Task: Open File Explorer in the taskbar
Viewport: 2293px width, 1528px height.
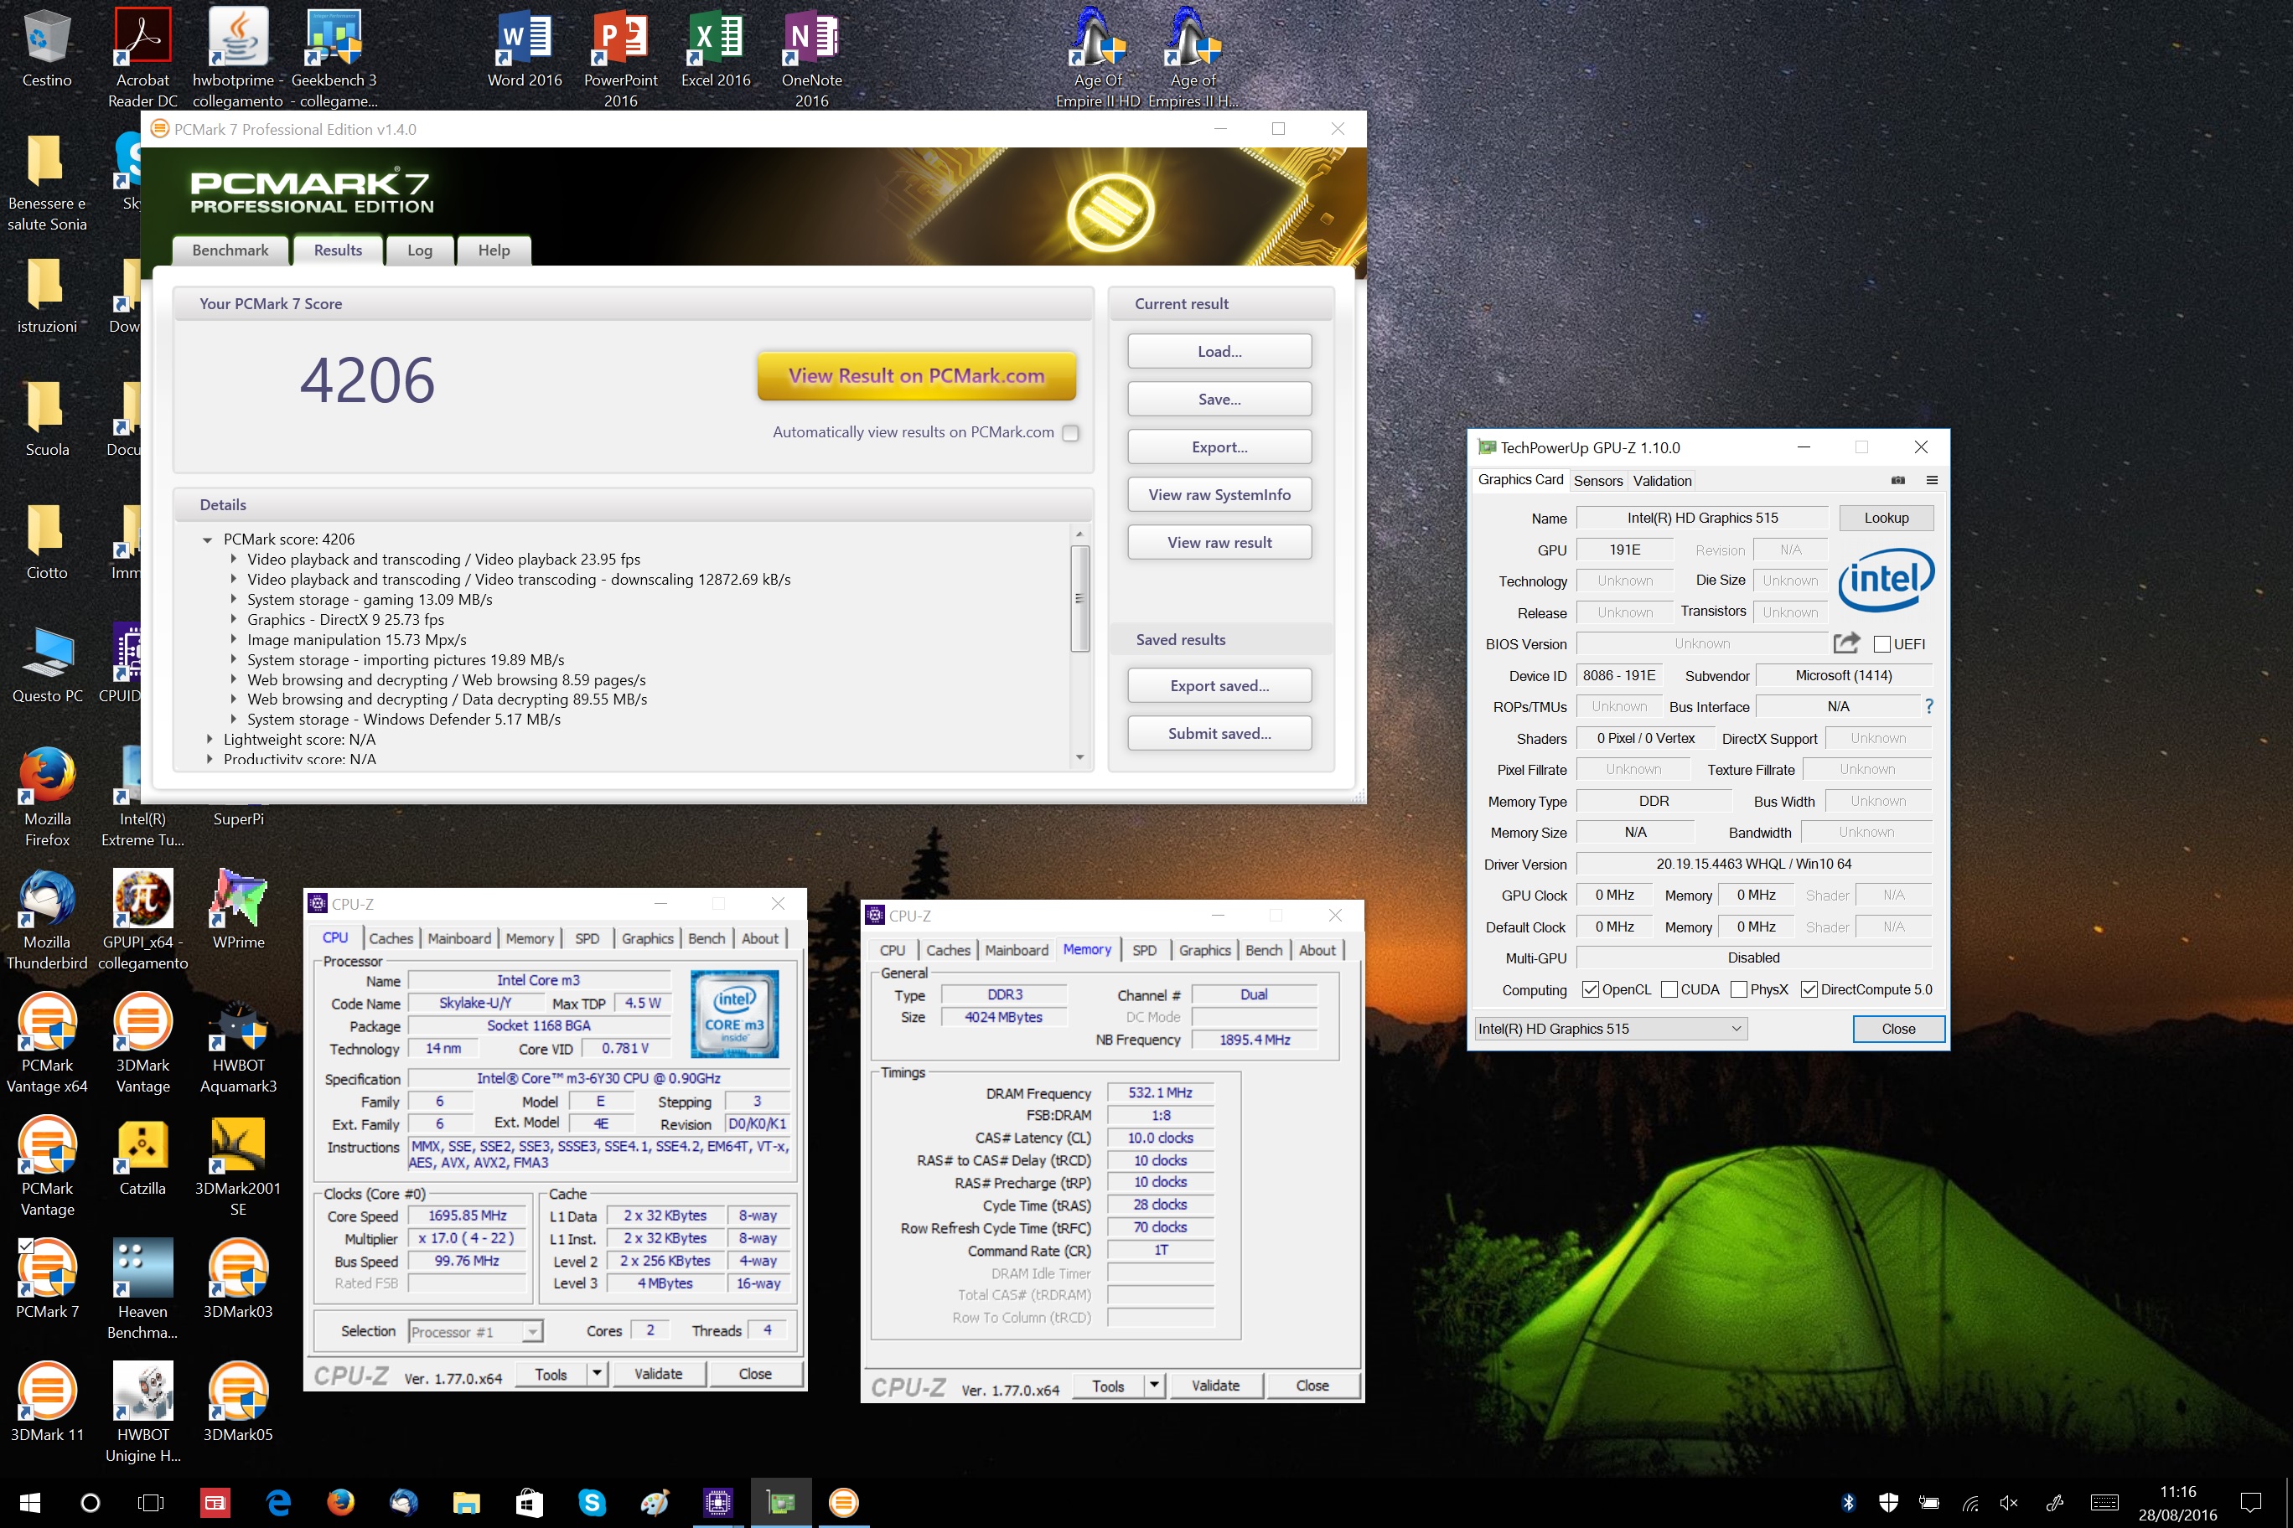Action: pyautogui.click(x=465, y=1502)
